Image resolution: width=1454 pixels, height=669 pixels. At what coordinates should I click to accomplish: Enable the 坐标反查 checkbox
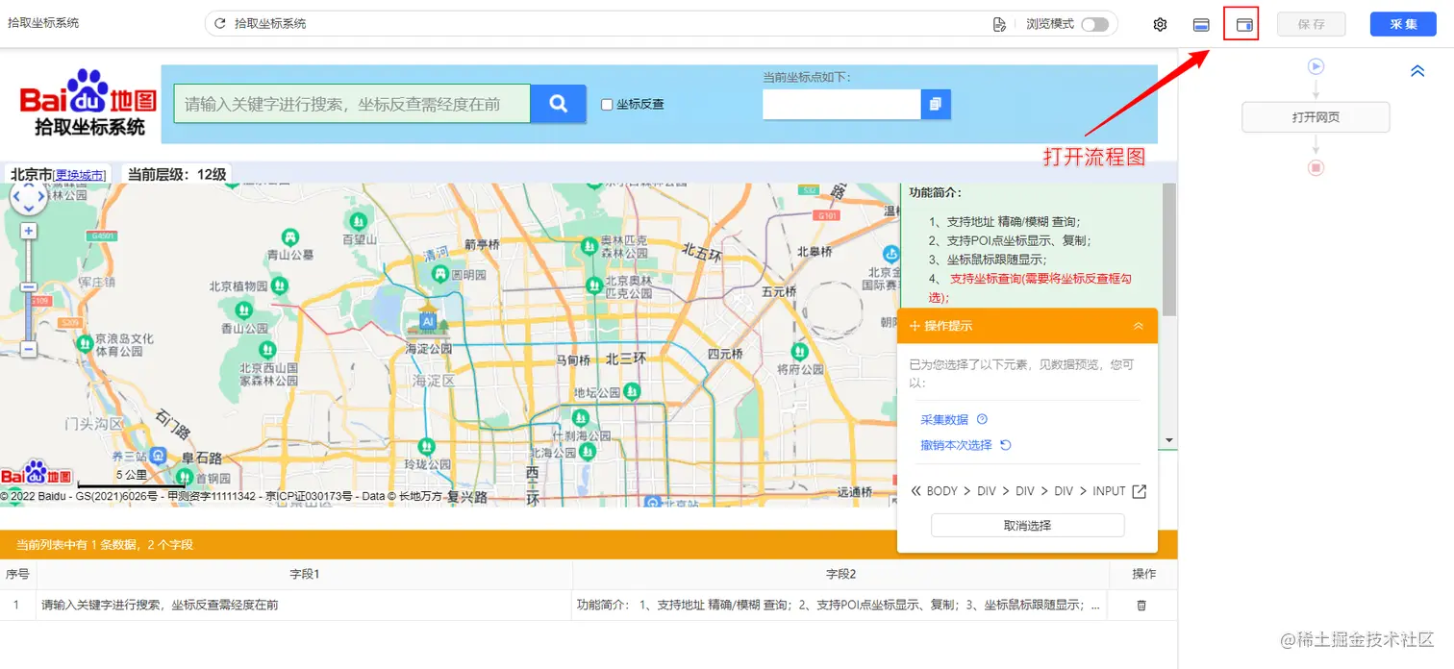pos(607,104)
